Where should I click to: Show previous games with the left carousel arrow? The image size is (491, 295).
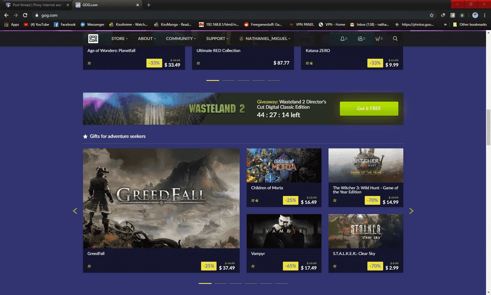75,211
